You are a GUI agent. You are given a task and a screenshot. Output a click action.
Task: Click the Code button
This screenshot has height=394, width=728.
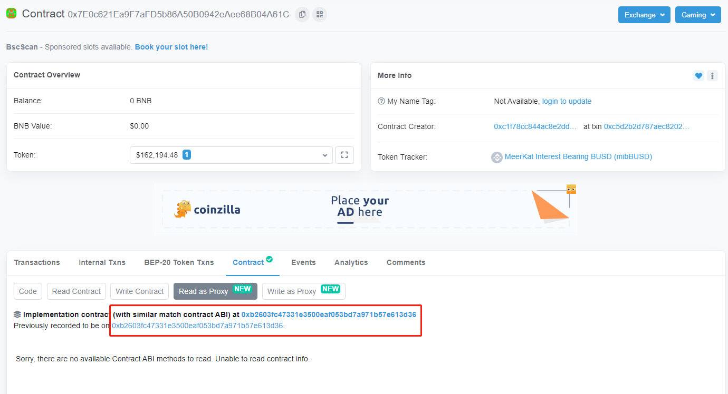pyautogui.click(x=28, y=291)
